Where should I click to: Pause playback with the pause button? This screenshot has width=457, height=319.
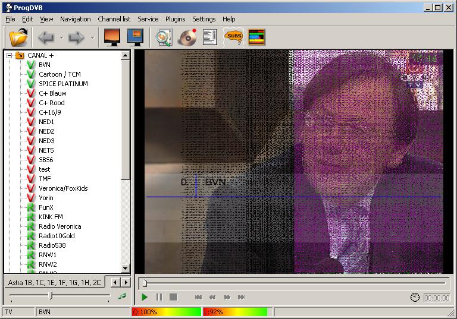159,298
